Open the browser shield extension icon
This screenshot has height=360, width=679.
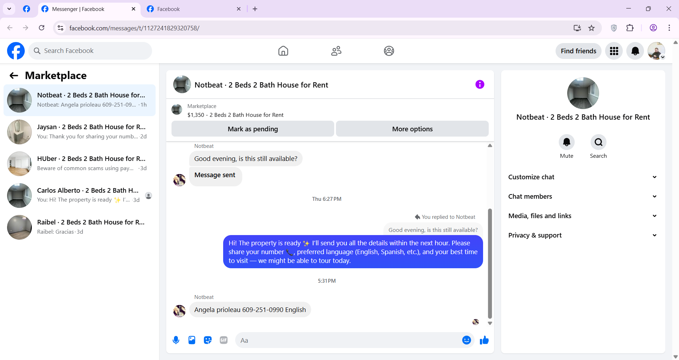pos(614,28)
